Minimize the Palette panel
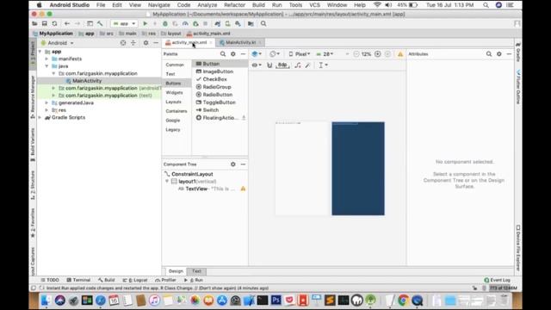Viewport: 551px width, 310px height. 243,53
